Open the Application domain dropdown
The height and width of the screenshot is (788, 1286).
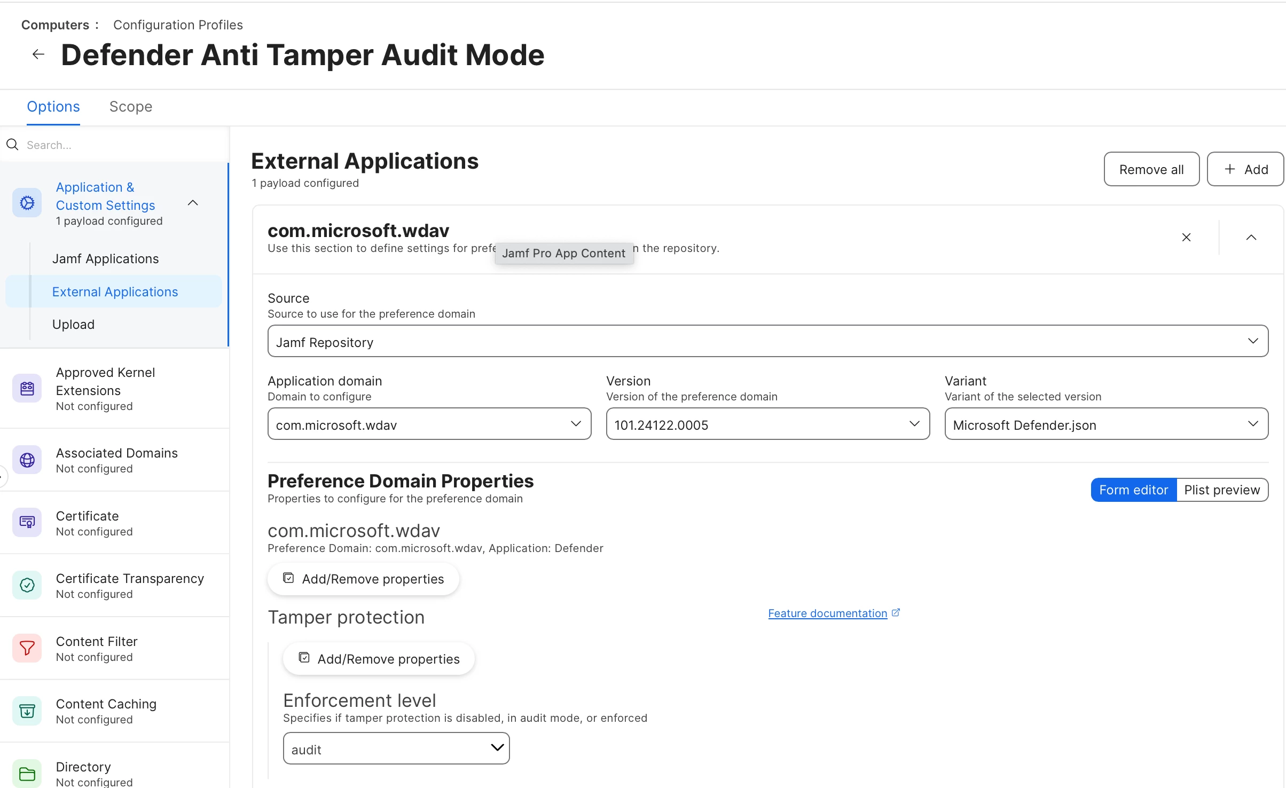tap(429, 424)
